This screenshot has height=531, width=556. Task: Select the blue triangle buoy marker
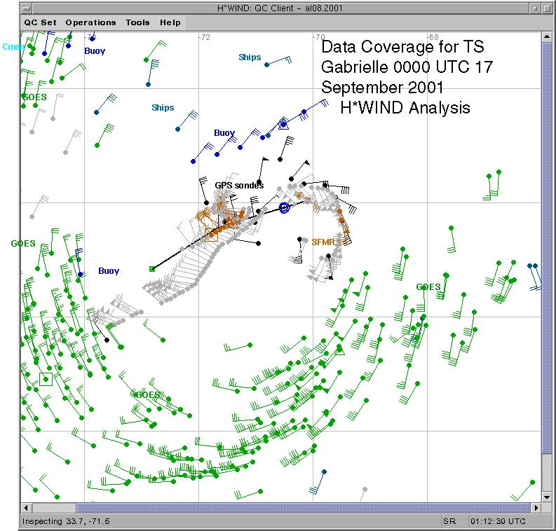[283, 125]
